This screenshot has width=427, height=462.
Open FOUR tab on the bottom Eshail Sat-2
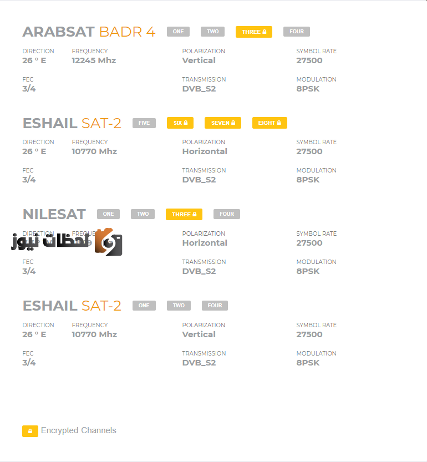point(215,306)
